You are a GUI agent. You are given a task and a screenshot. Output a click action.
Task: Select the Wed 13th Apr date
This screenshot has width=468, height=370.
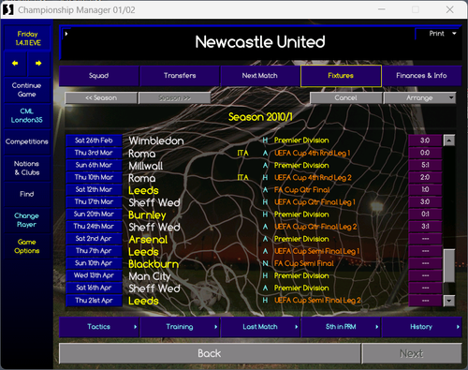pyautogui.click(x=94, y=275)
